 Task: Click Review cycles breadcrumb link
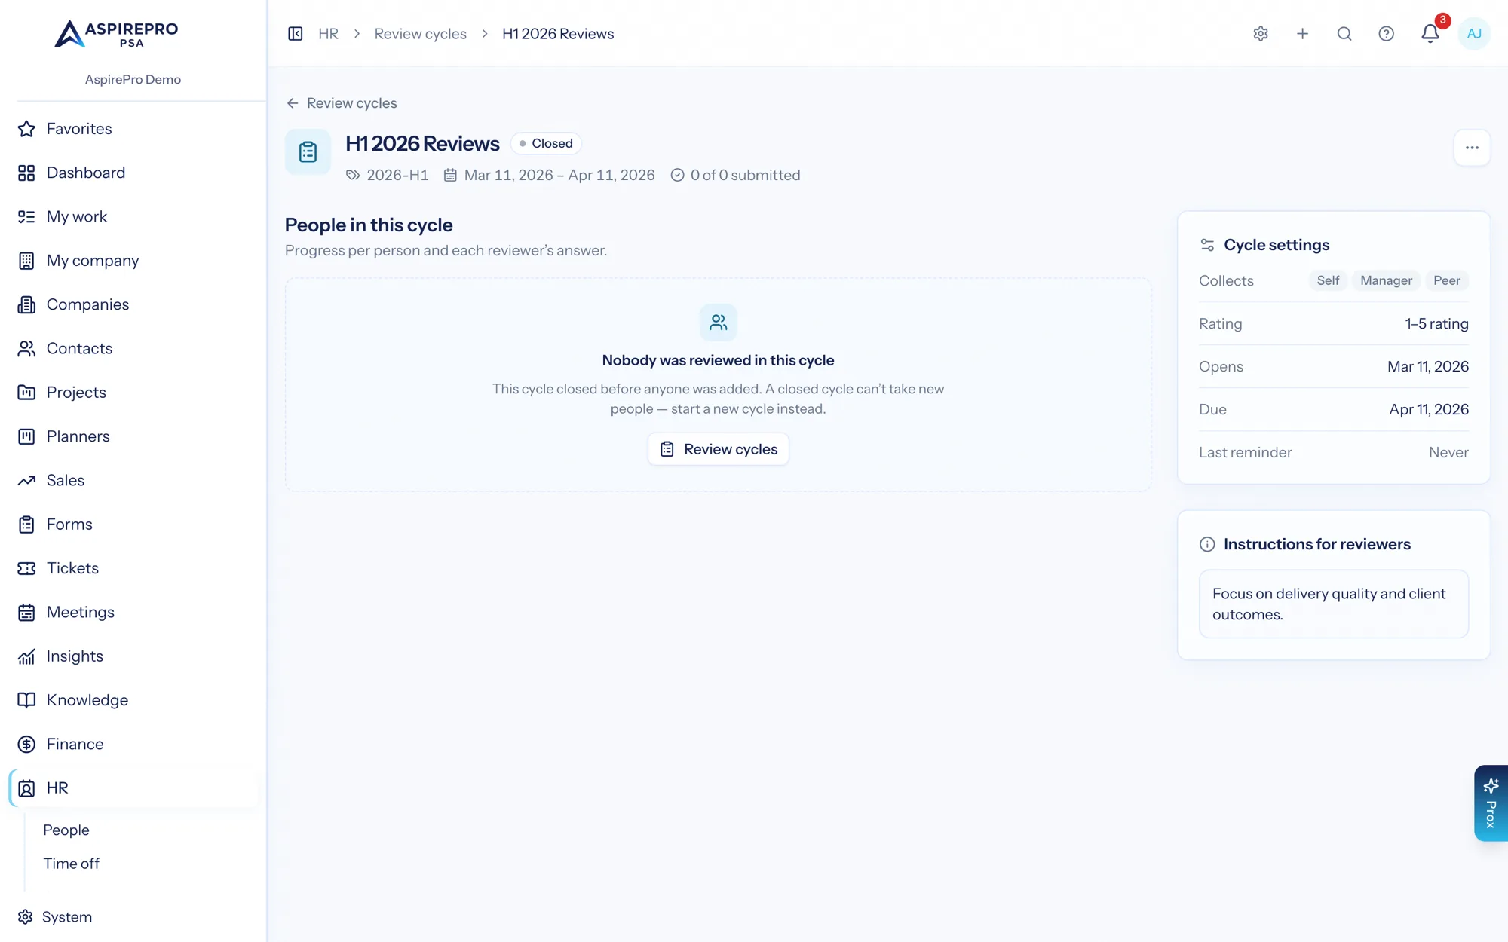click(x=420, y=34)
